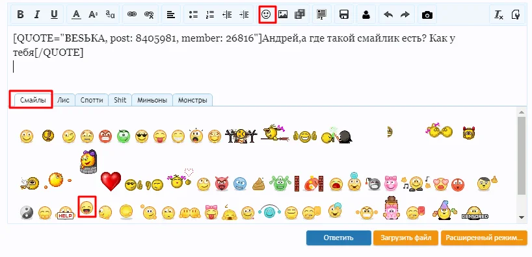Redo the last edit
This screenshot has width=532, height=257.
405,14
